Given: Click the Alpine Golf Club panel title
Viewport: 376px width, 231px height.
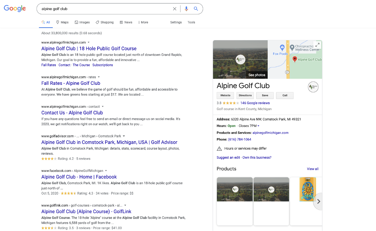Looking at the screenshot, I should pyautogui.click(x=243, y=86).
